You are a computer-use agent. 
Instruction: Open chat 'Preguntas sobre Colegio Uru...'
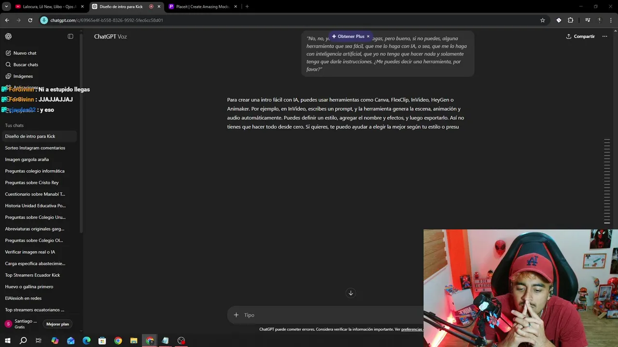40,217
